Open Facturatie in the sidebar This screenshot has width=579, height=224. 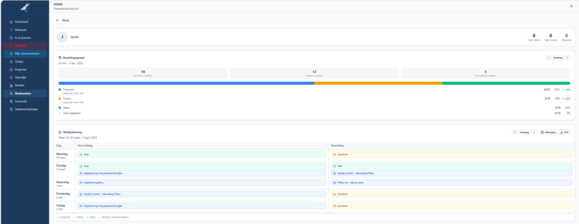(x=25, y=102)
